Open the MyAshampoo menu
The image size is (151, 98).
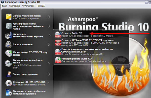28,6
